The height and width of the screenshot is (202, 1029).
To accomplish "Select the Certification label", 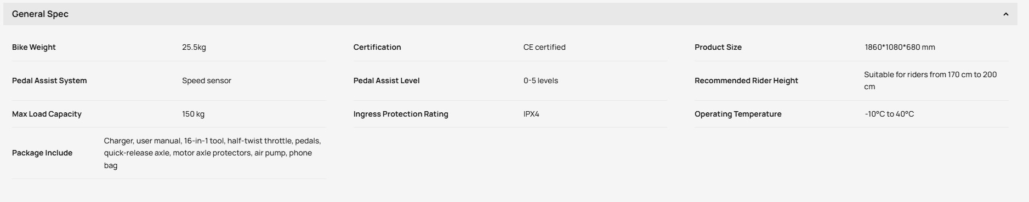I will pos(377,47).
